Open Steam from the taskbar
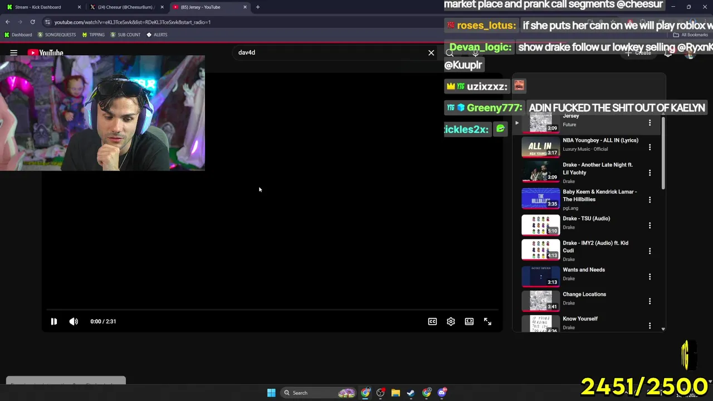Image resolution: width=713 pixels, height=401 pixels. [x=411, y=393]
